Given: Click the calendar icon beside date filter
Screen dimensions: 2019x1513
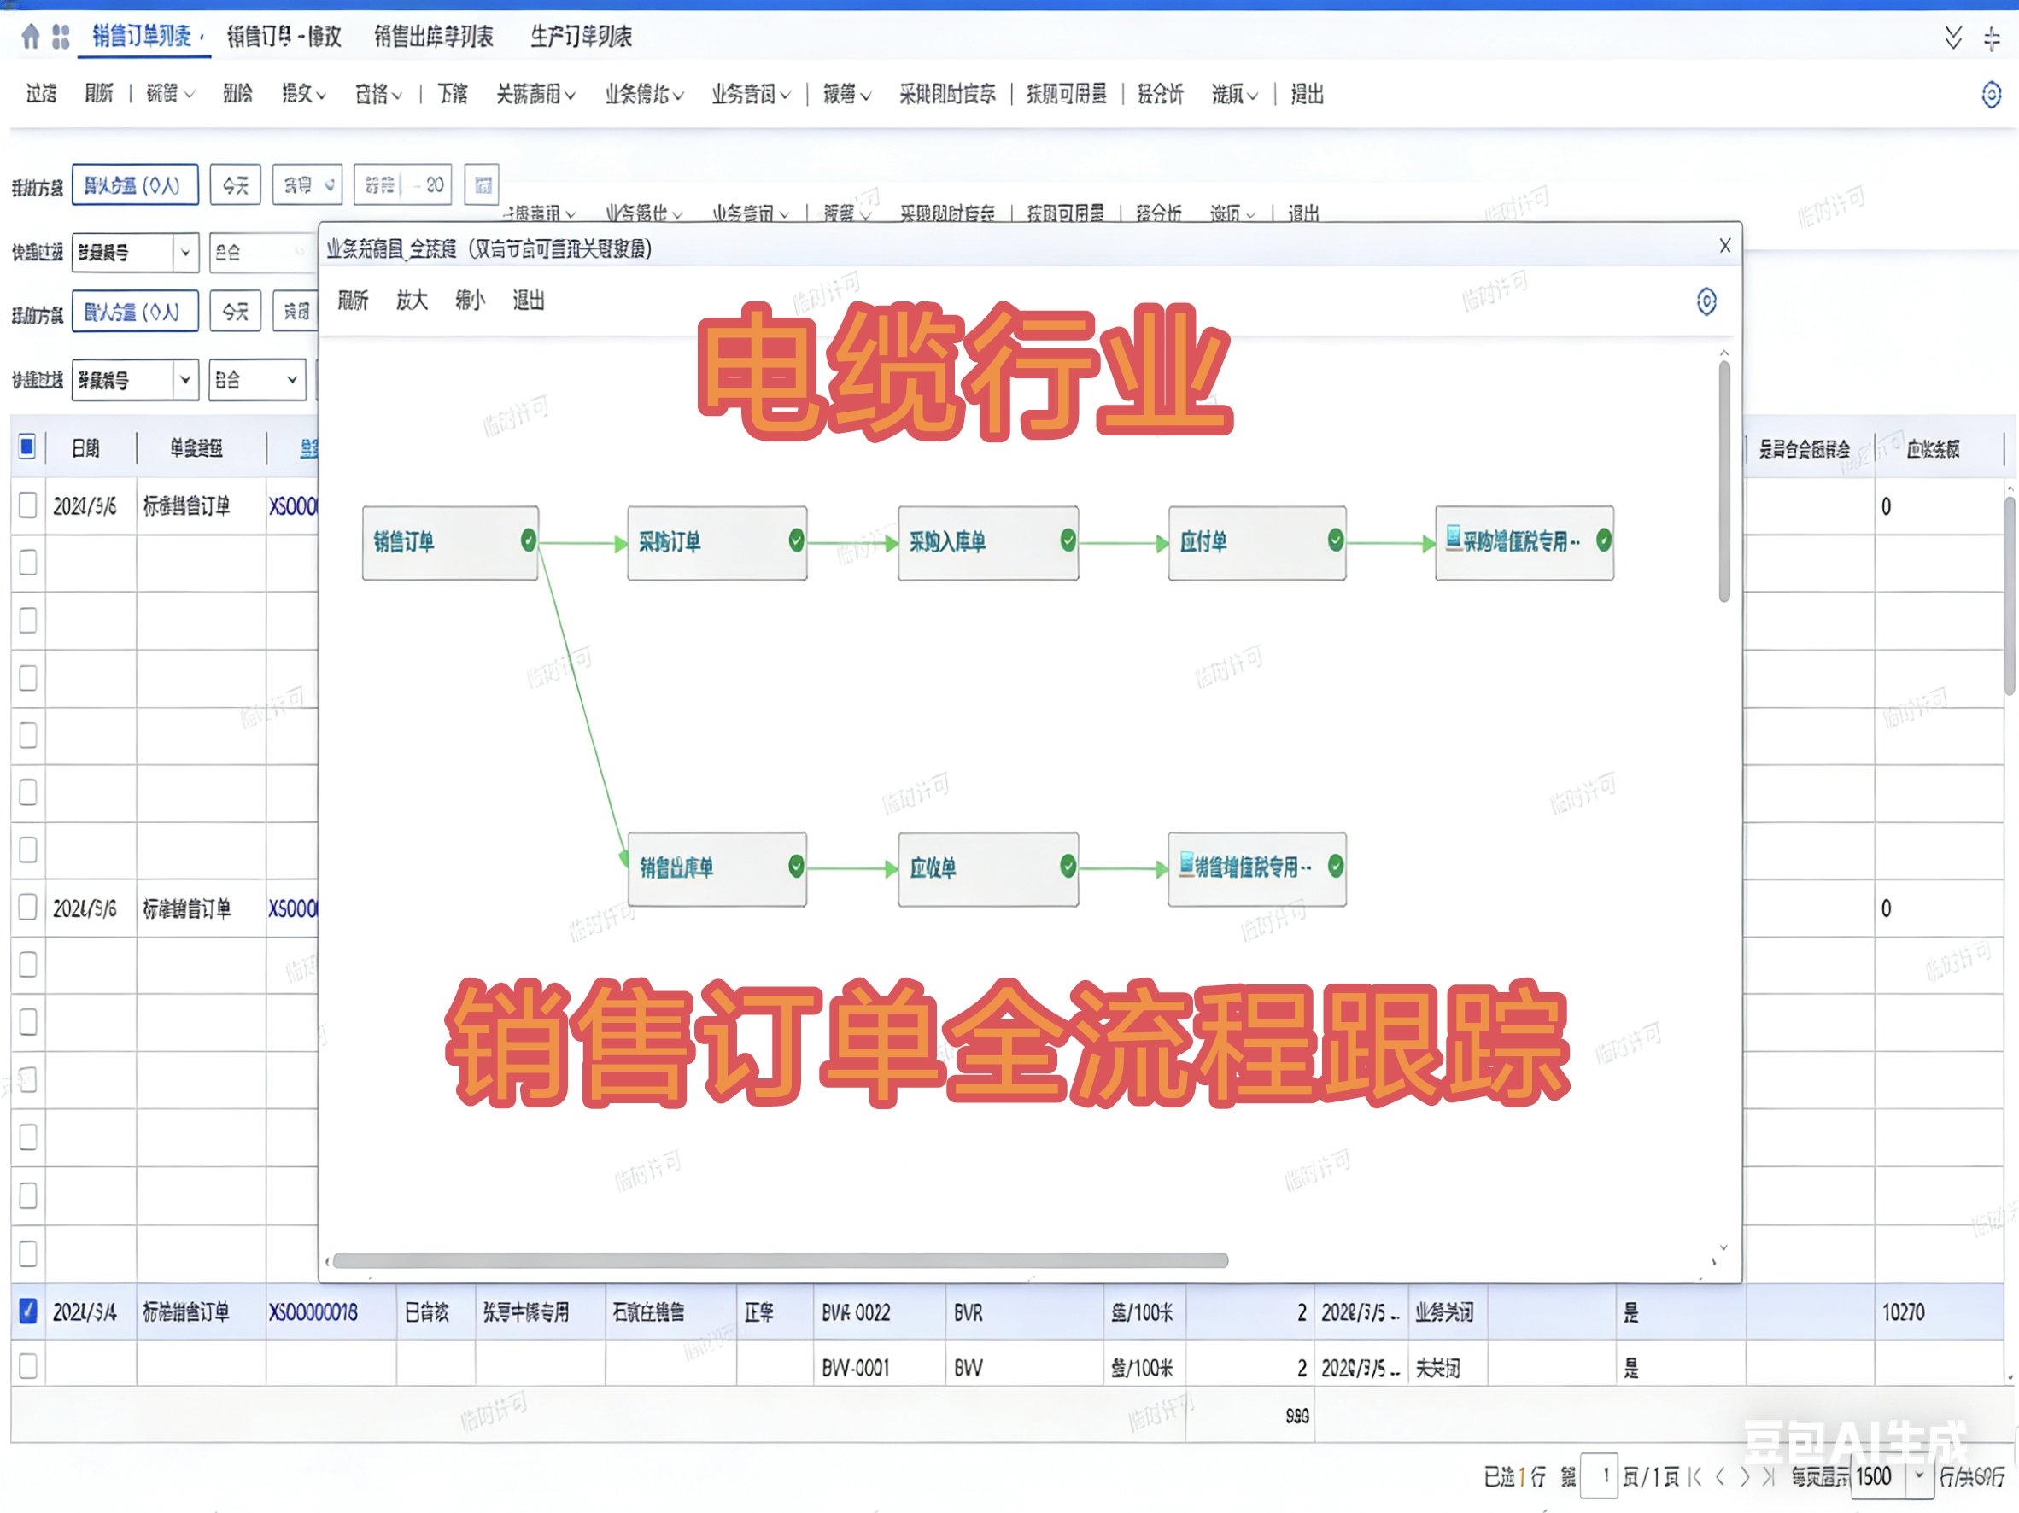Looking at the screenshot, I should coord(483,185).
